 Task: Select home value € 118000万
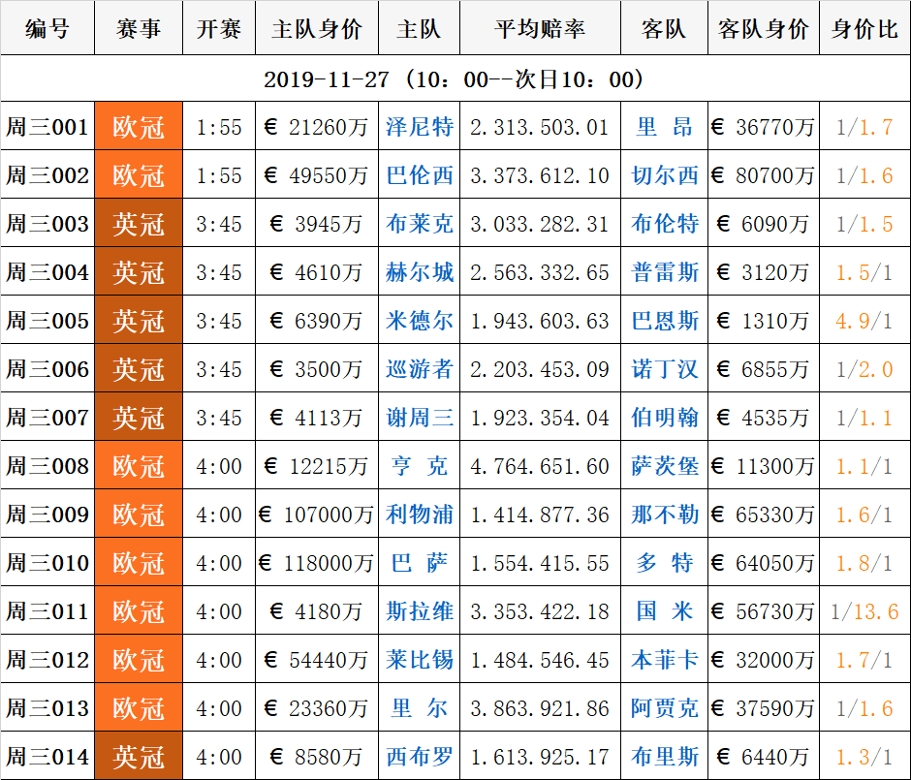(317, 563)
